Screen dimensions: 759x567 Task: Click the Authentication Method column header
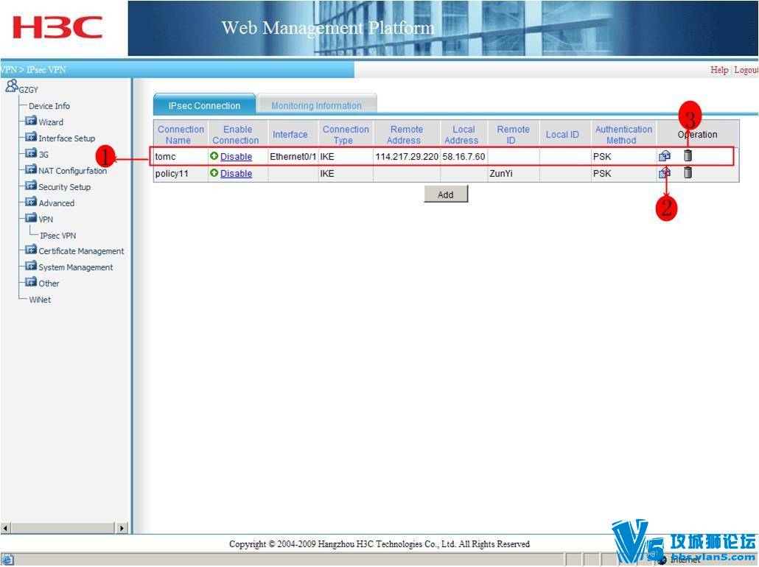pos(623,135)
